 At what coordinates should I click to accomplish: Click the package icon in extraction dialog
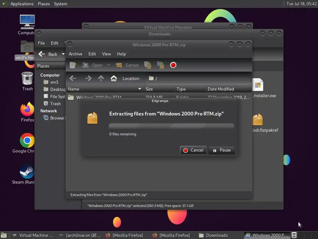(x=93, y=118)
